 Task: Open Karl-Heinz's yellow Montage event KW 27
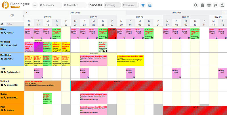pos(131,60)
